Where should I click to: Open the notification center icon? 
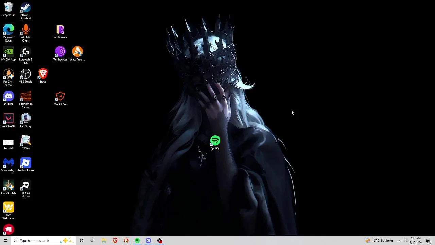(428, 241)
